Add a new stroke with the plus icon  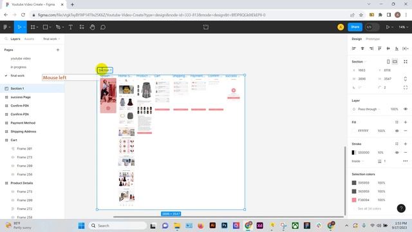coord(406,144)
